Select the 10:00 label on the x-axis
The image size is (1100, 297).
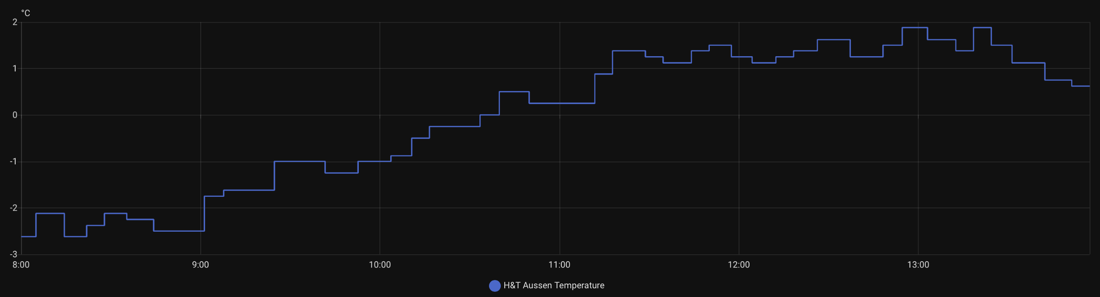380,265
